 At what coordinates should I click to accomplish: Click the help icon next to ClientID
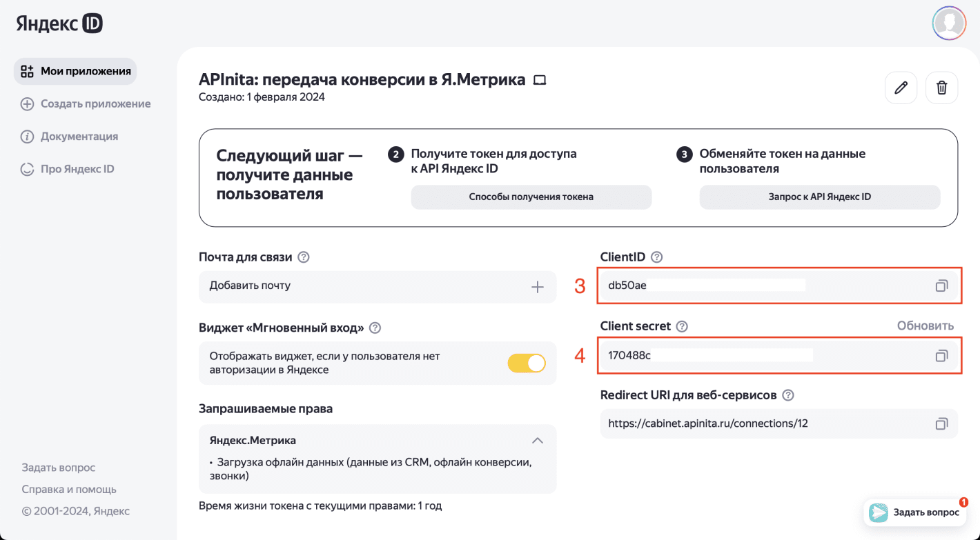coord(657,257)
